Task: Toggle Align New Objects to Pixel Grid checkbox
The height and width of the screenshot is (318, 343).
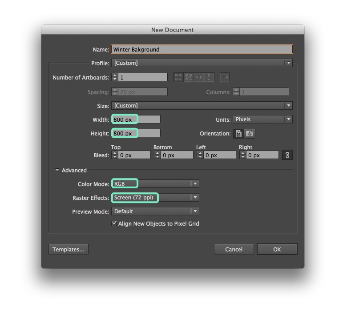Action: pos(114,223)
